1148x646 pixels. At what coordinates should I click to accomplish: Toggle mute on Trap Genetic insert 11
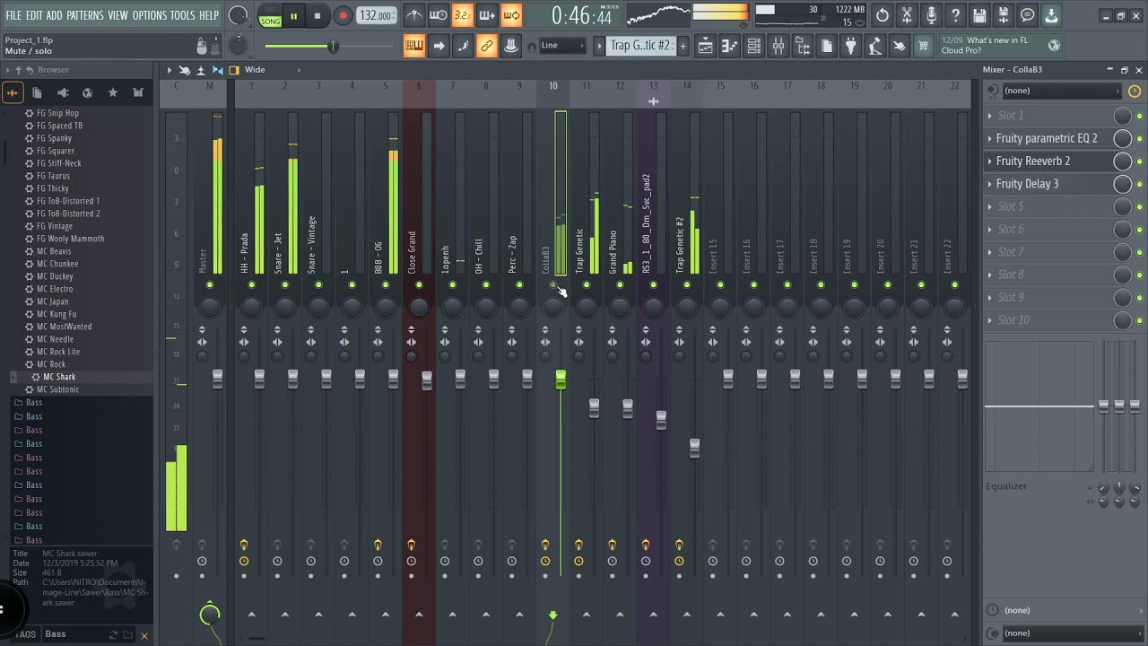pyautogui.click(x=587, y=285)
